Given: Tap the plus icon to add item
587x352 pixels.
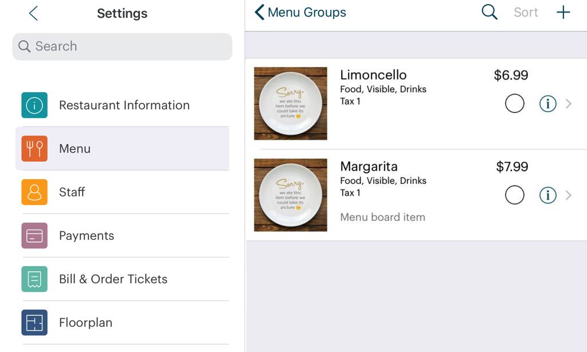Looking at the screenshot, I should point(563,12).
